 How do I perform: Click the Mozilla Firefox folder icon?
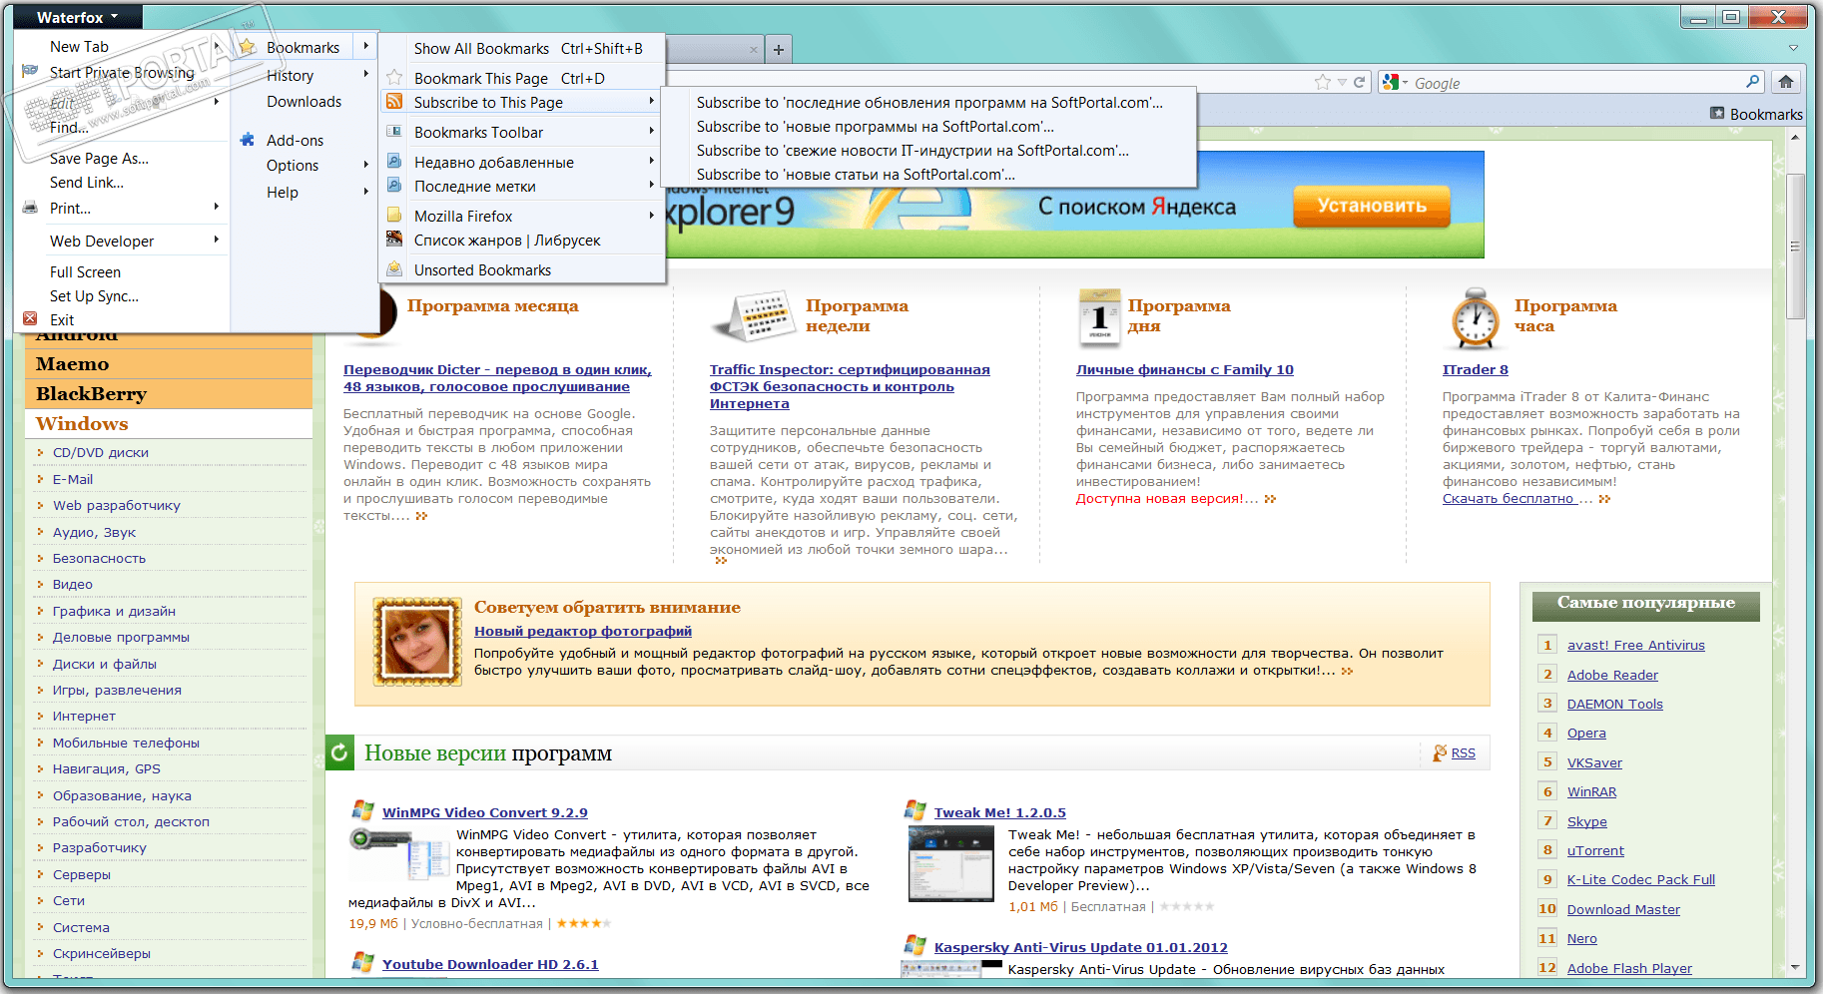coord(394,216)
